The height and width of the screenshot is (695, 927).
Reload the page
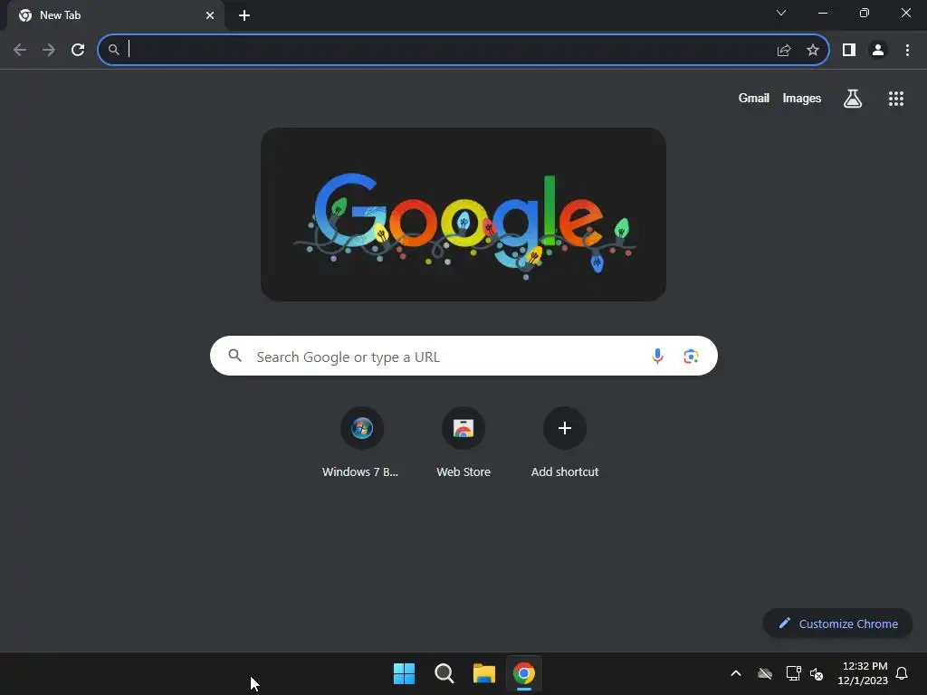(78, 51)
